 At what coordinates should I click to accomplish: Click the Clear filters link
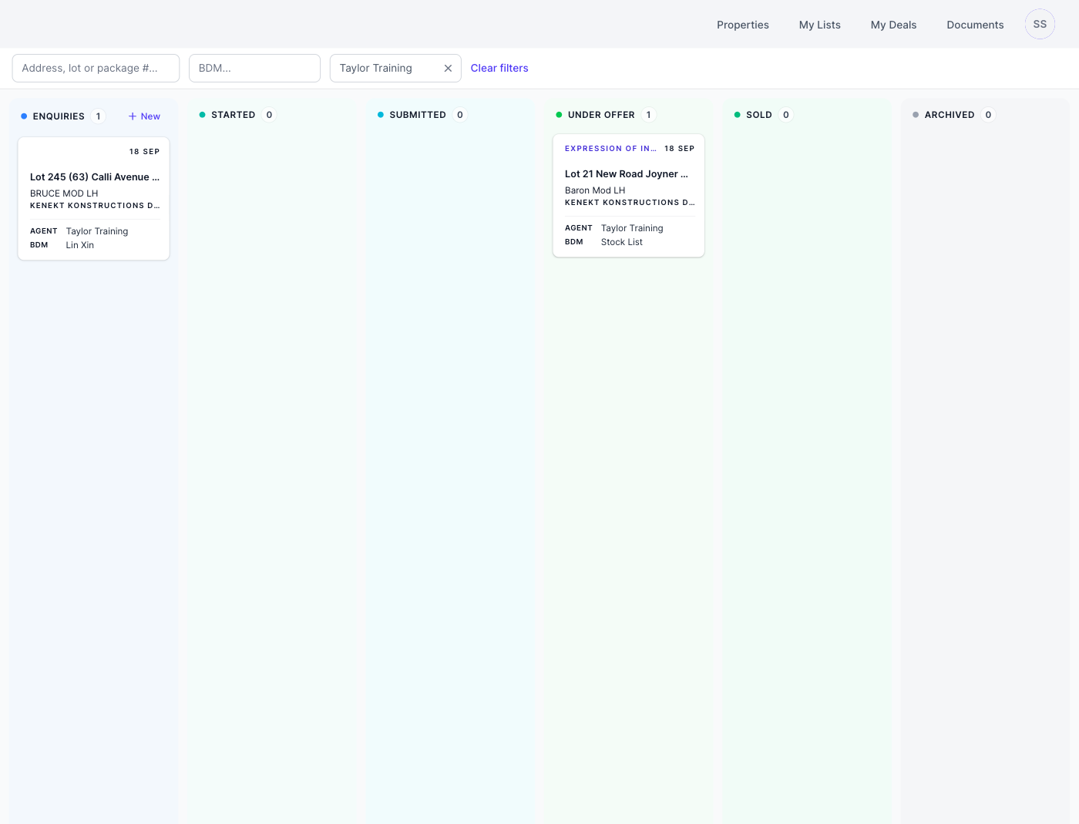499,68
